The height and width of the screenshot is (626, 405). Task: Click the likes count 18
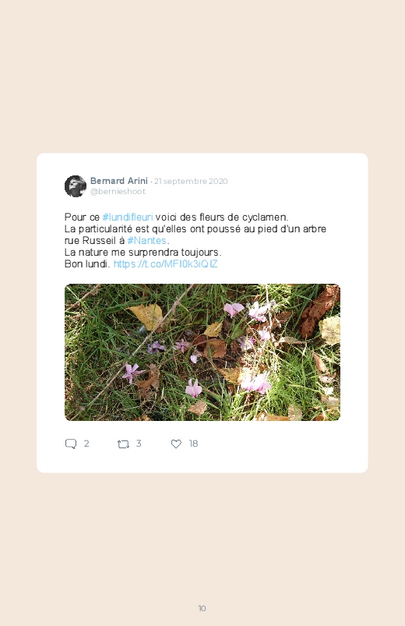193,444
